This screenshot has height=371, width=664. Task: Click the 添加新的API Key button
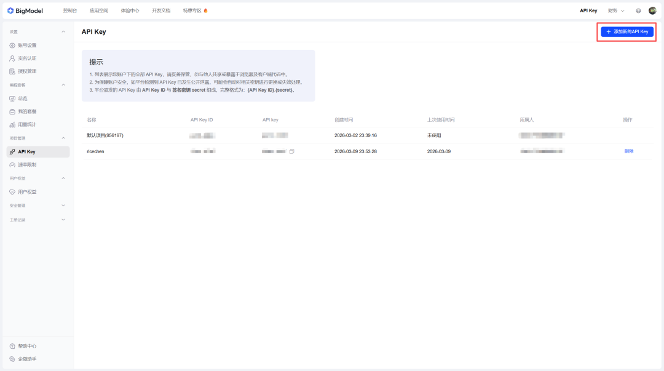coord(626,32)
